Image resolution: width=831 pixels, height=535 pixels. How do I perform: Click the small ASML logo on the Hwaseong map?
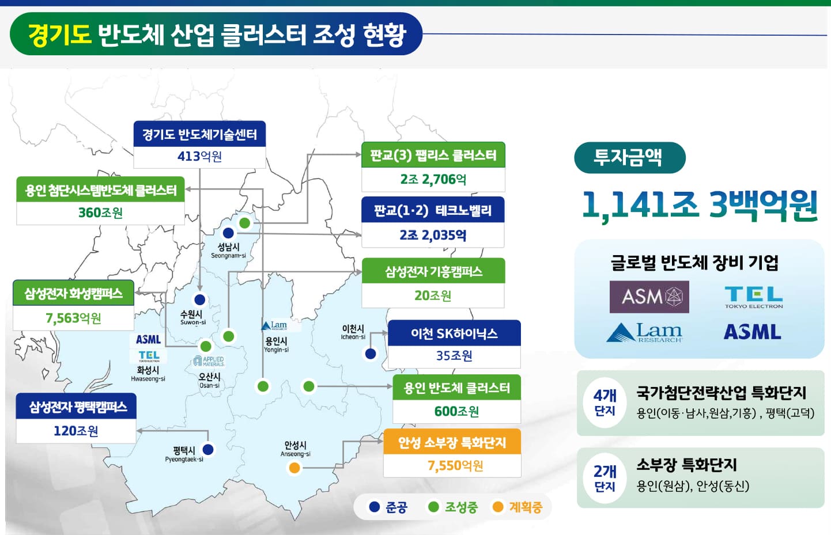(149, 340)
